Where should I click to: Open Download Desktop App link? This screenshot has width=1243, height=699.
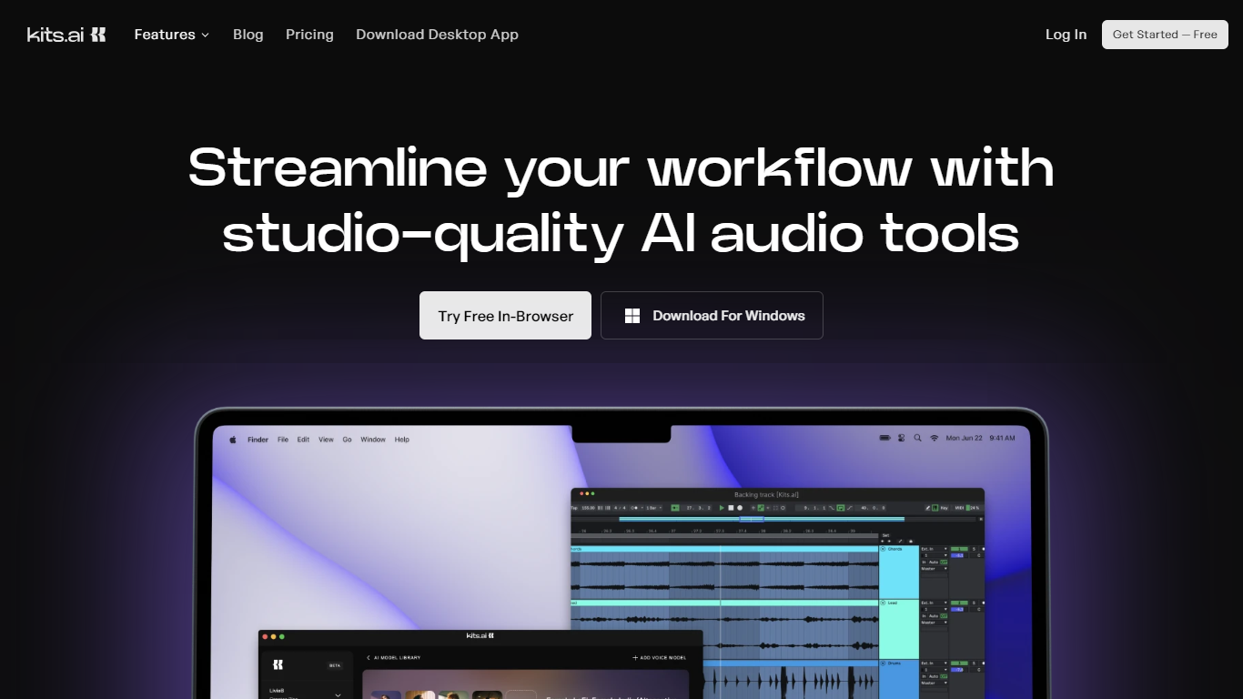(x=437, y=35)
